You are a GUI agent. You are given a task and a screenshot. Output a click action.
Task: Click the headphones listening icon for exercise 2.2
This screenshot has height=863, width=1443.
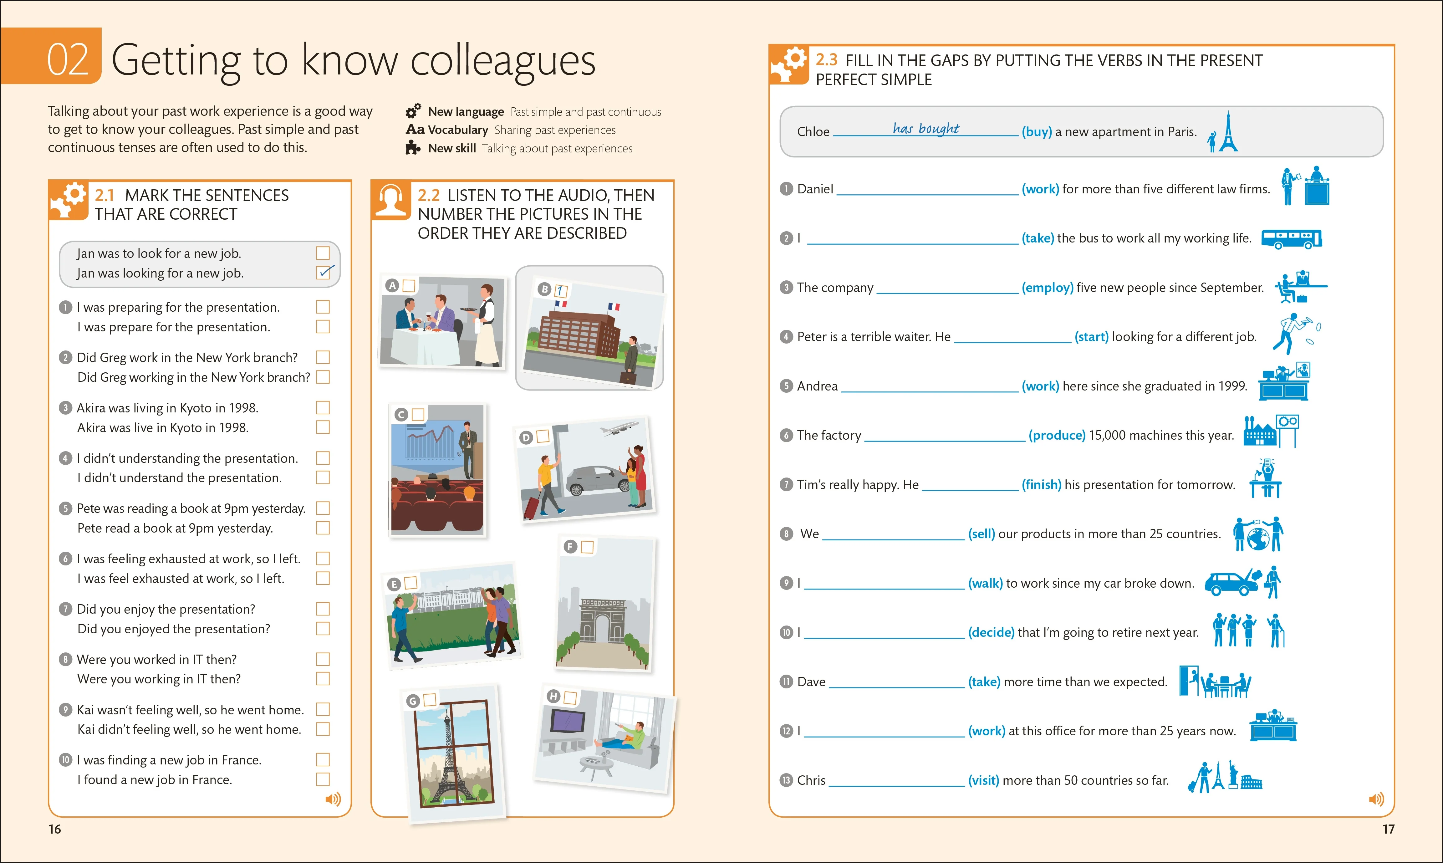[391, 200]
